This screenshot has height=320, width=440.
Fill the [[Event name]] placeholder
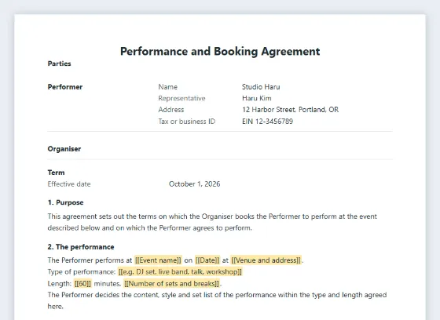158,260
